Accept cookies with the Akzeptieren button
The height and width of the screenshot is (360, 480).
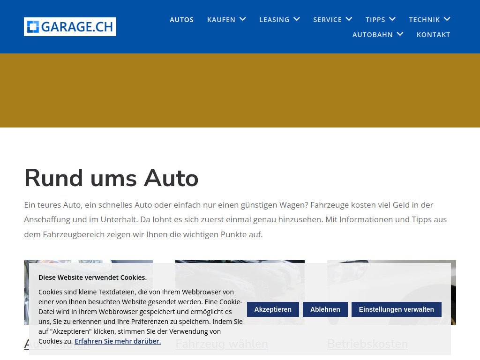tap(273, 309)
